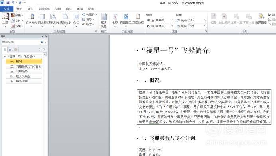The image size is (276, 156).
Task: Switch to the Home (开始) tab
Action: click(19, 9)
